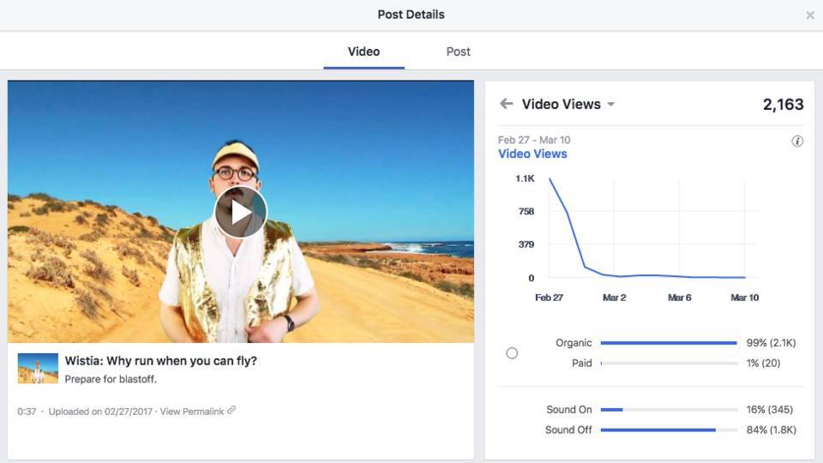Viewport: 823px width, 463px height.
Task: Click the 'Post Details' dialog title
Action: tap(411, 15)
